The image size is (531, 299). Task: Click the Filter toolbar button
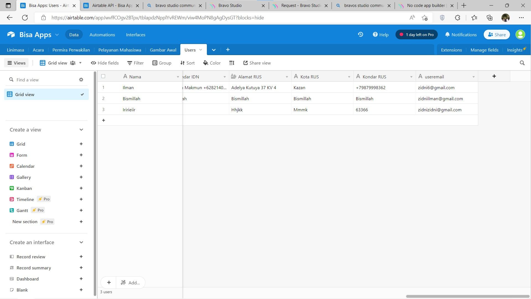[x=136, y=63]
